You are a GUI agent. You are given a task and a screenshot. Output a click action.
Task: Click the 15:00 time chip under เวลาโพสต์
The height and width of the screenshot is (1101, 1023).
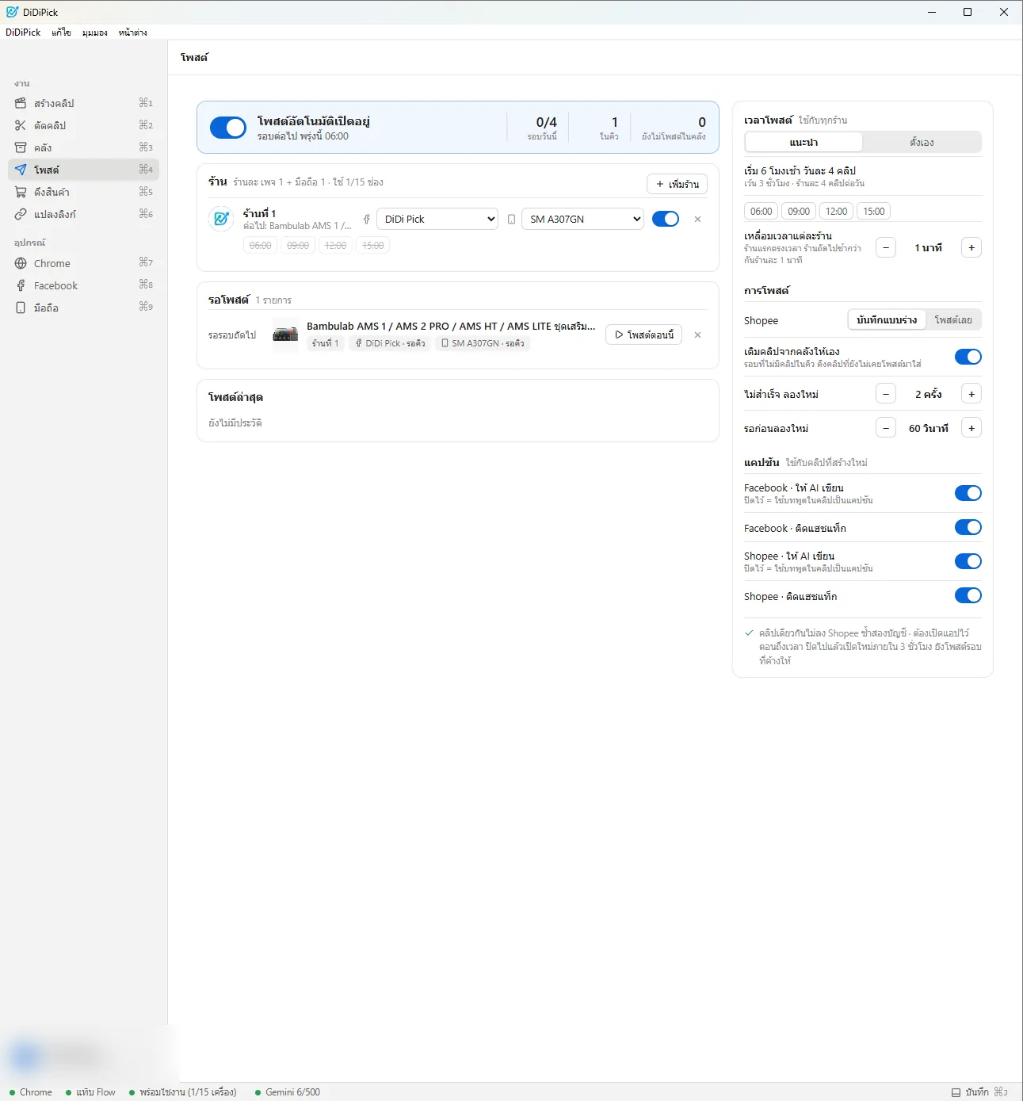pyautogui.click(x=874, y=212)
